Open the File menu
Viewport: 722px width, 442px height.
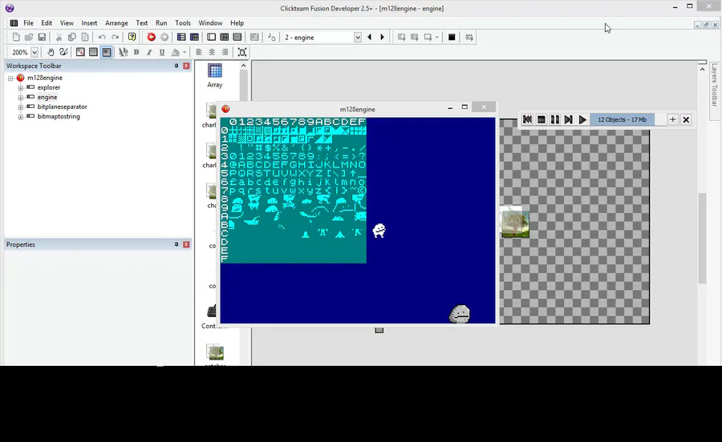click(x=29, y=23)
